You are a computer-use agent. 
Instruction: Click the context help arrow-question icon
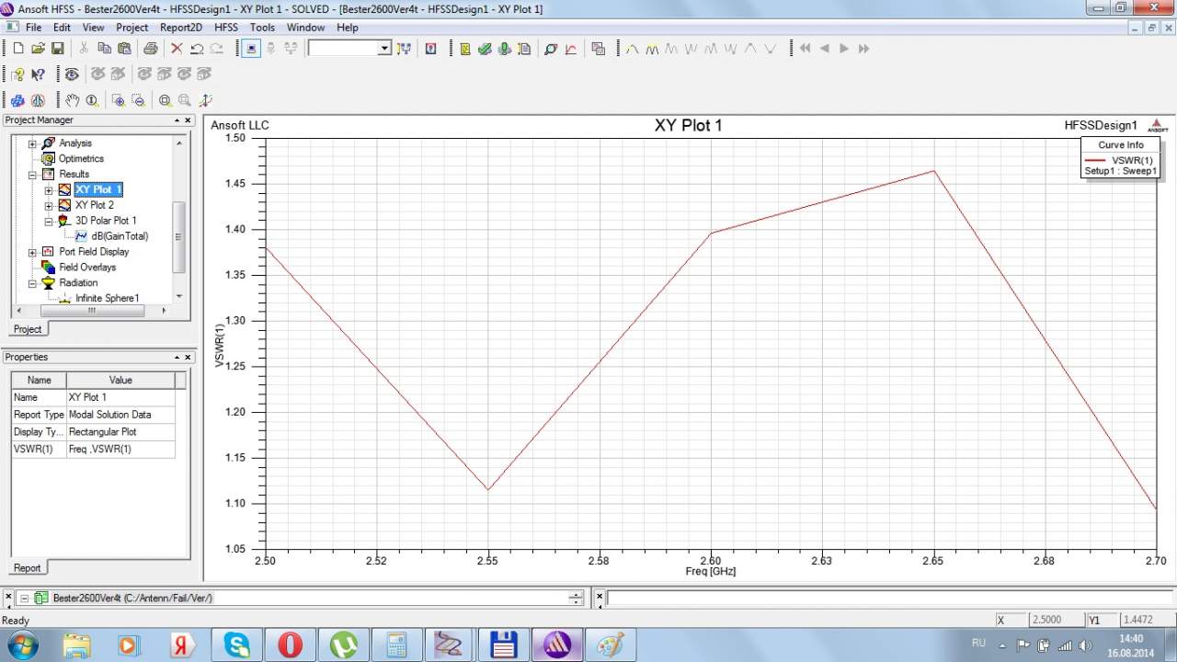(x=38, y=74)
